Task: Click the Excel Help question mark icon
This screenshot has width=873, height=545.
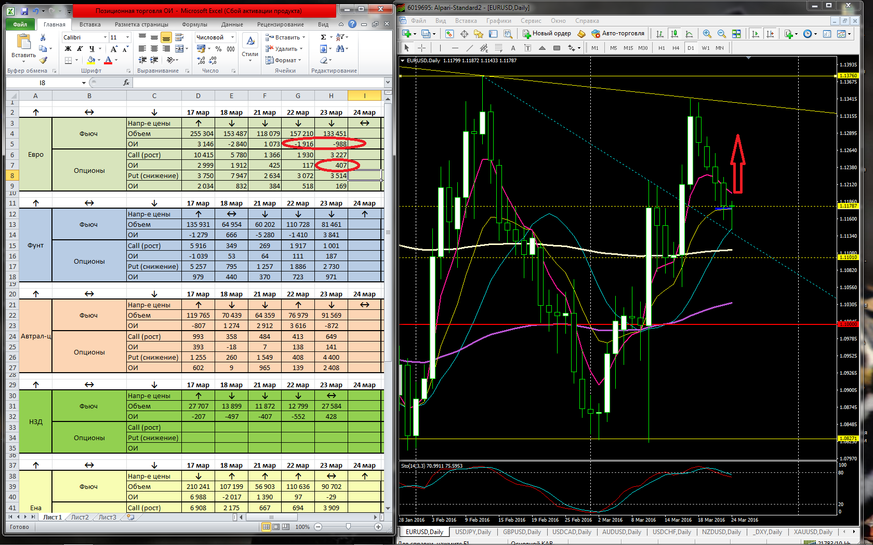Action: [352, 24]
